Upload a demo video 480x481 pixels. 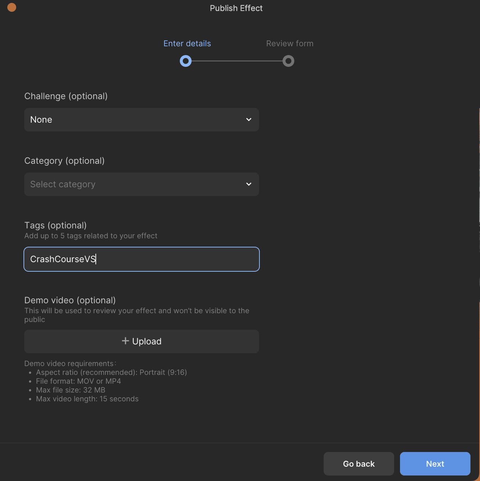pyautogui.click(x=142, y=341)
